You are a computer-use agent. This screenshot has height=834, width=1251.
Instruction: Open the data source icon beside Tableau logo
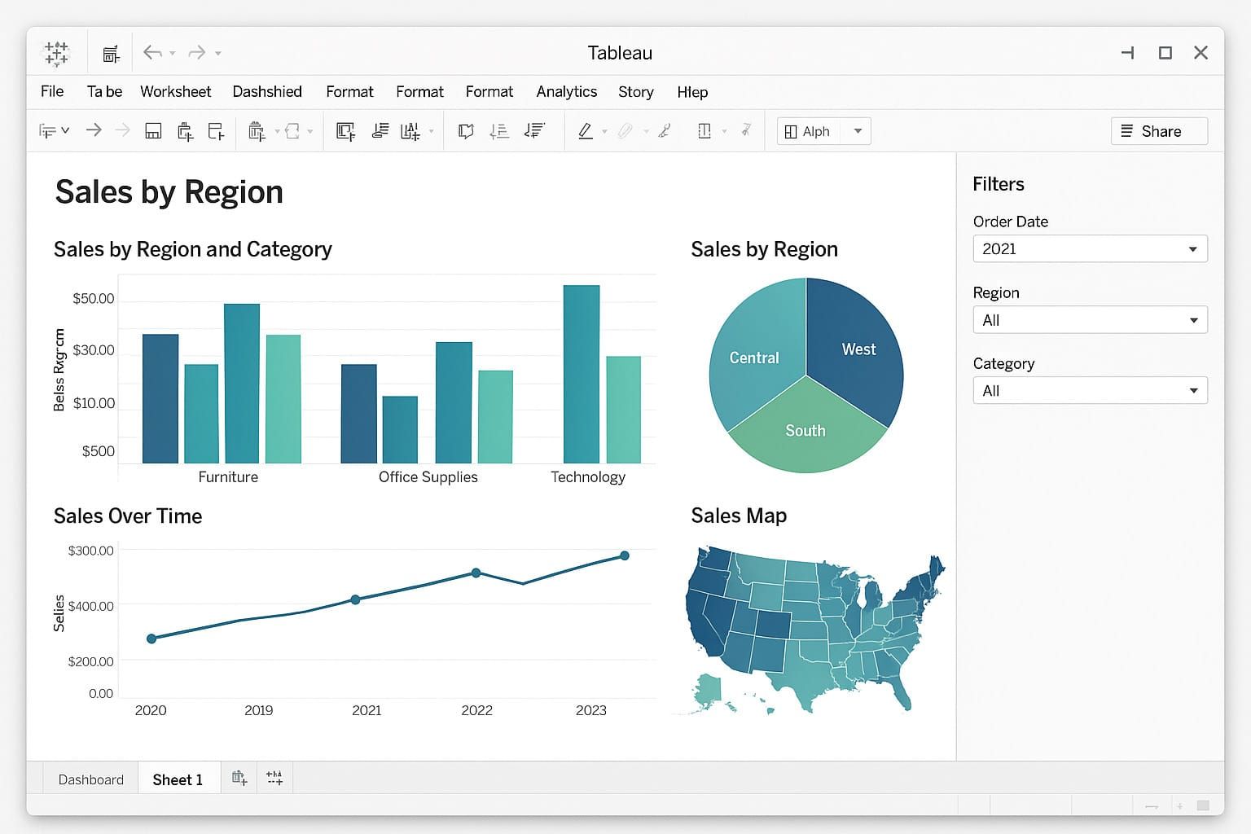pyautogui.click(x=112, y=54)
